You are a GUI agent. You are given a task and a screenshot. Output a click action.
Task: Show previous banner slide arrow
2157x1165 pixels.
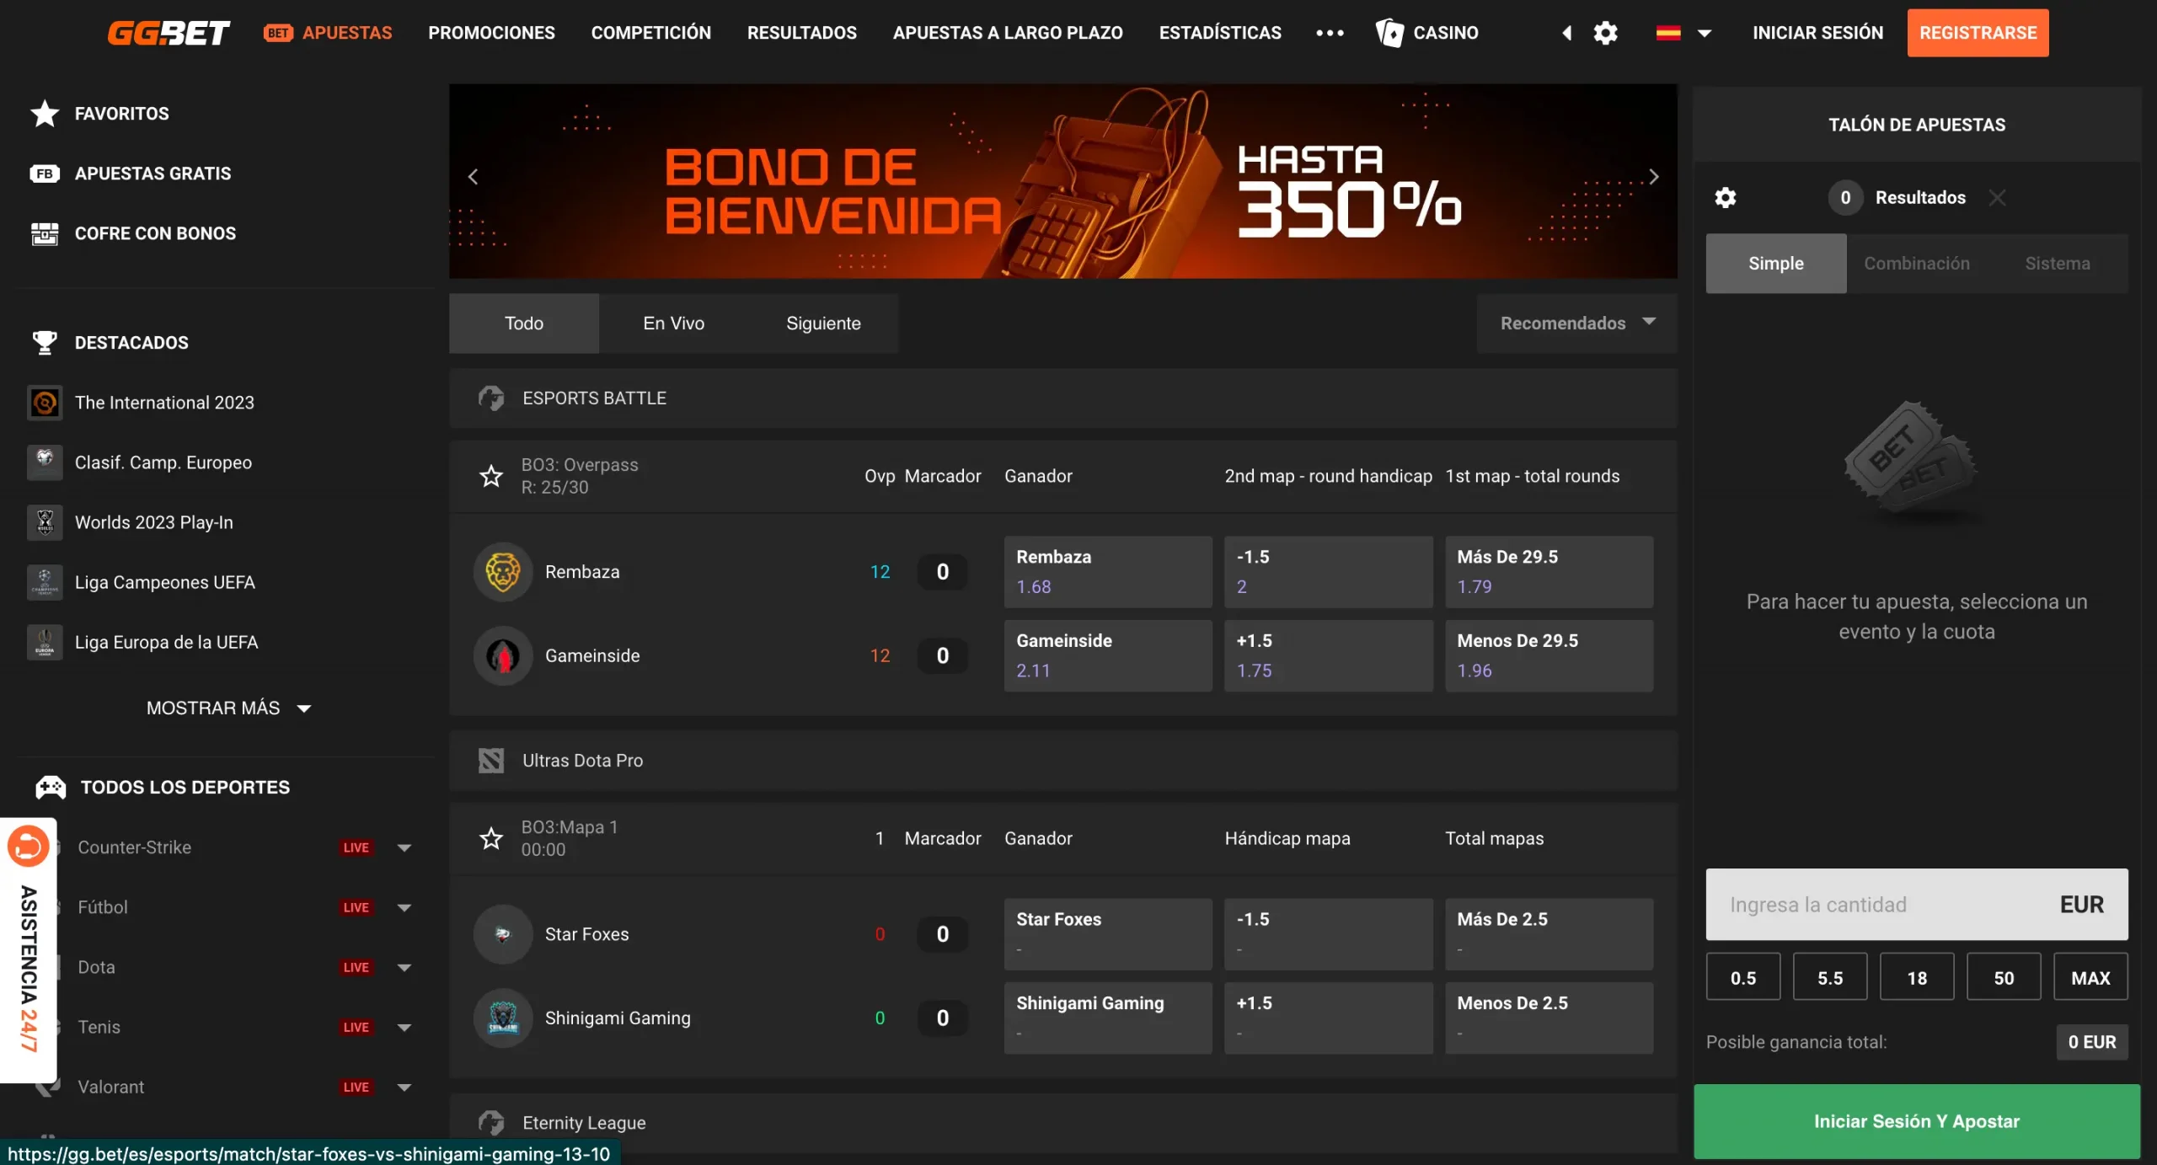point(473,177)
